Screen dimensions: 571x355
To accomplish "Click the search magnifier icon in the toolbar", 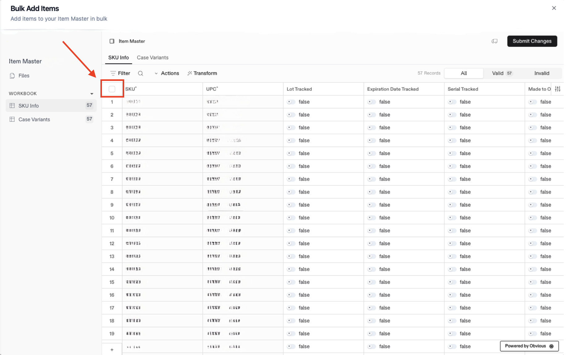I will (x=140, y=73).
